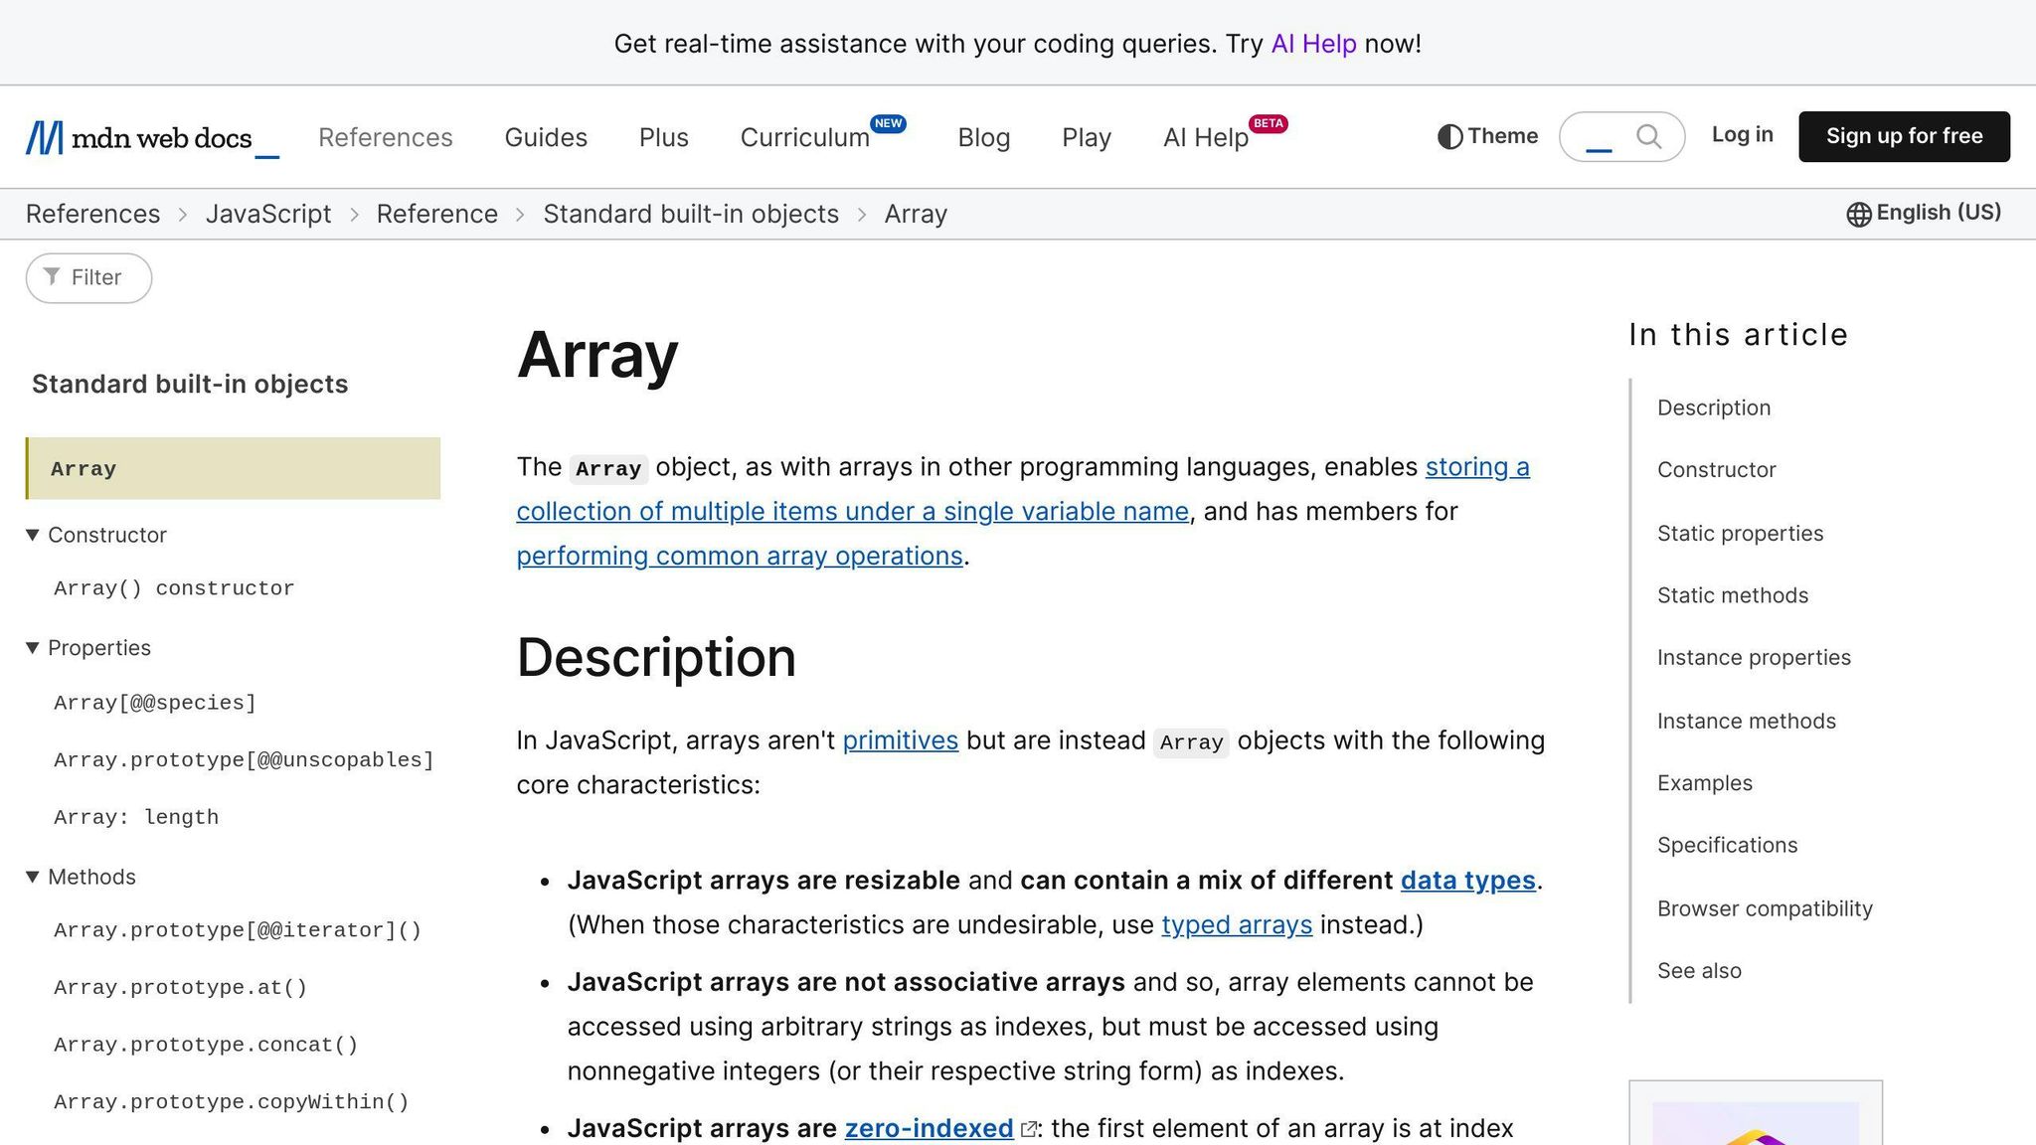Viewport: 2036px width, 1145px height.
Task: Open the typed arrays link
Action: [x=1236, y=924]
